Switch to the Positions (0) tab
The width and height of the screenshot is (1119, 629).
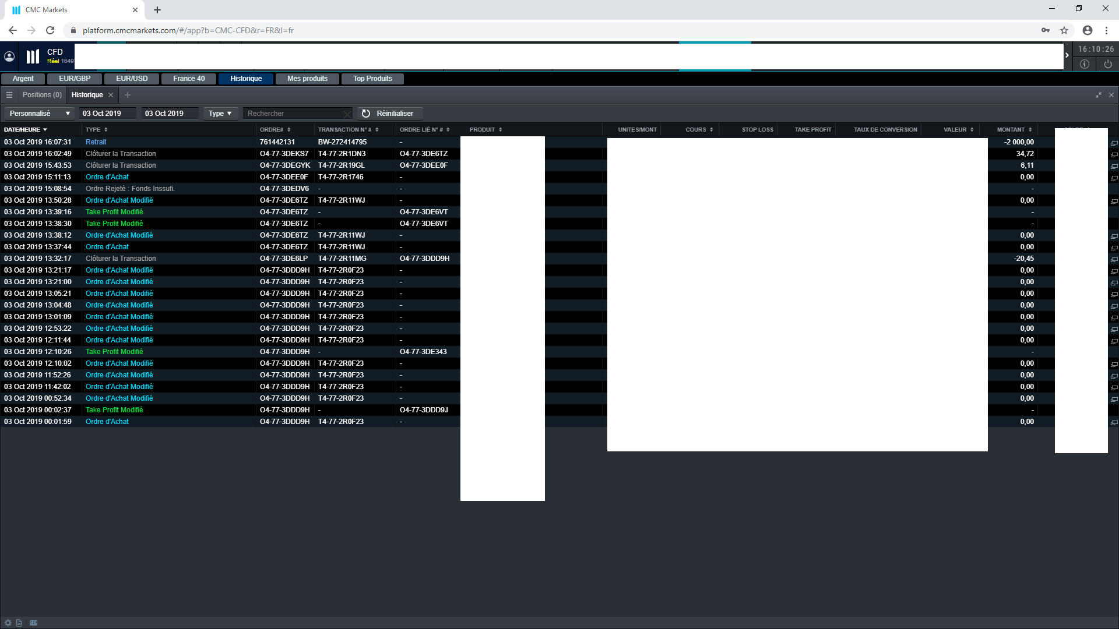42,95
